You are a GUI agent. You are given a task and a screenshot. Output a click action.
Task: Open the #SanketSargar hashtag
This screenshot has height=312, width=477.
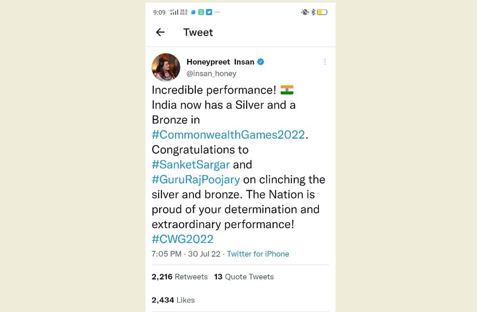coord(191,165)
